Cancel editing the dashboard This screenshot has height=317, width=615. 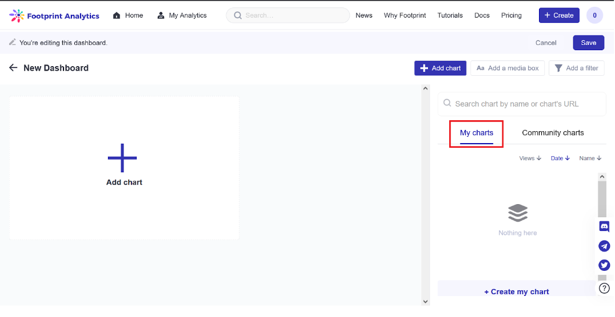(546, 43)
